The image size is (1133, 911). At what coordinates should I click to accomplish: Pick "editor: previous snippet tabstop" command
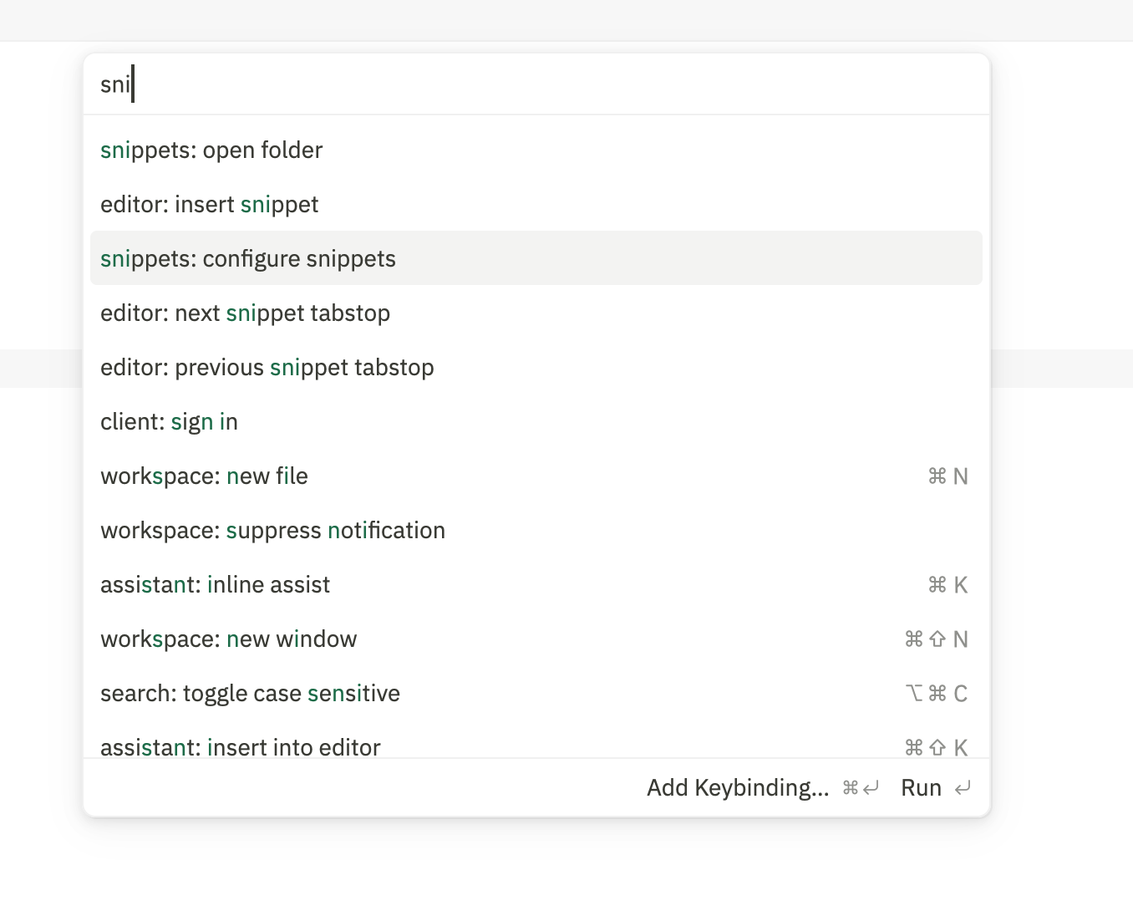coord(267,368)
